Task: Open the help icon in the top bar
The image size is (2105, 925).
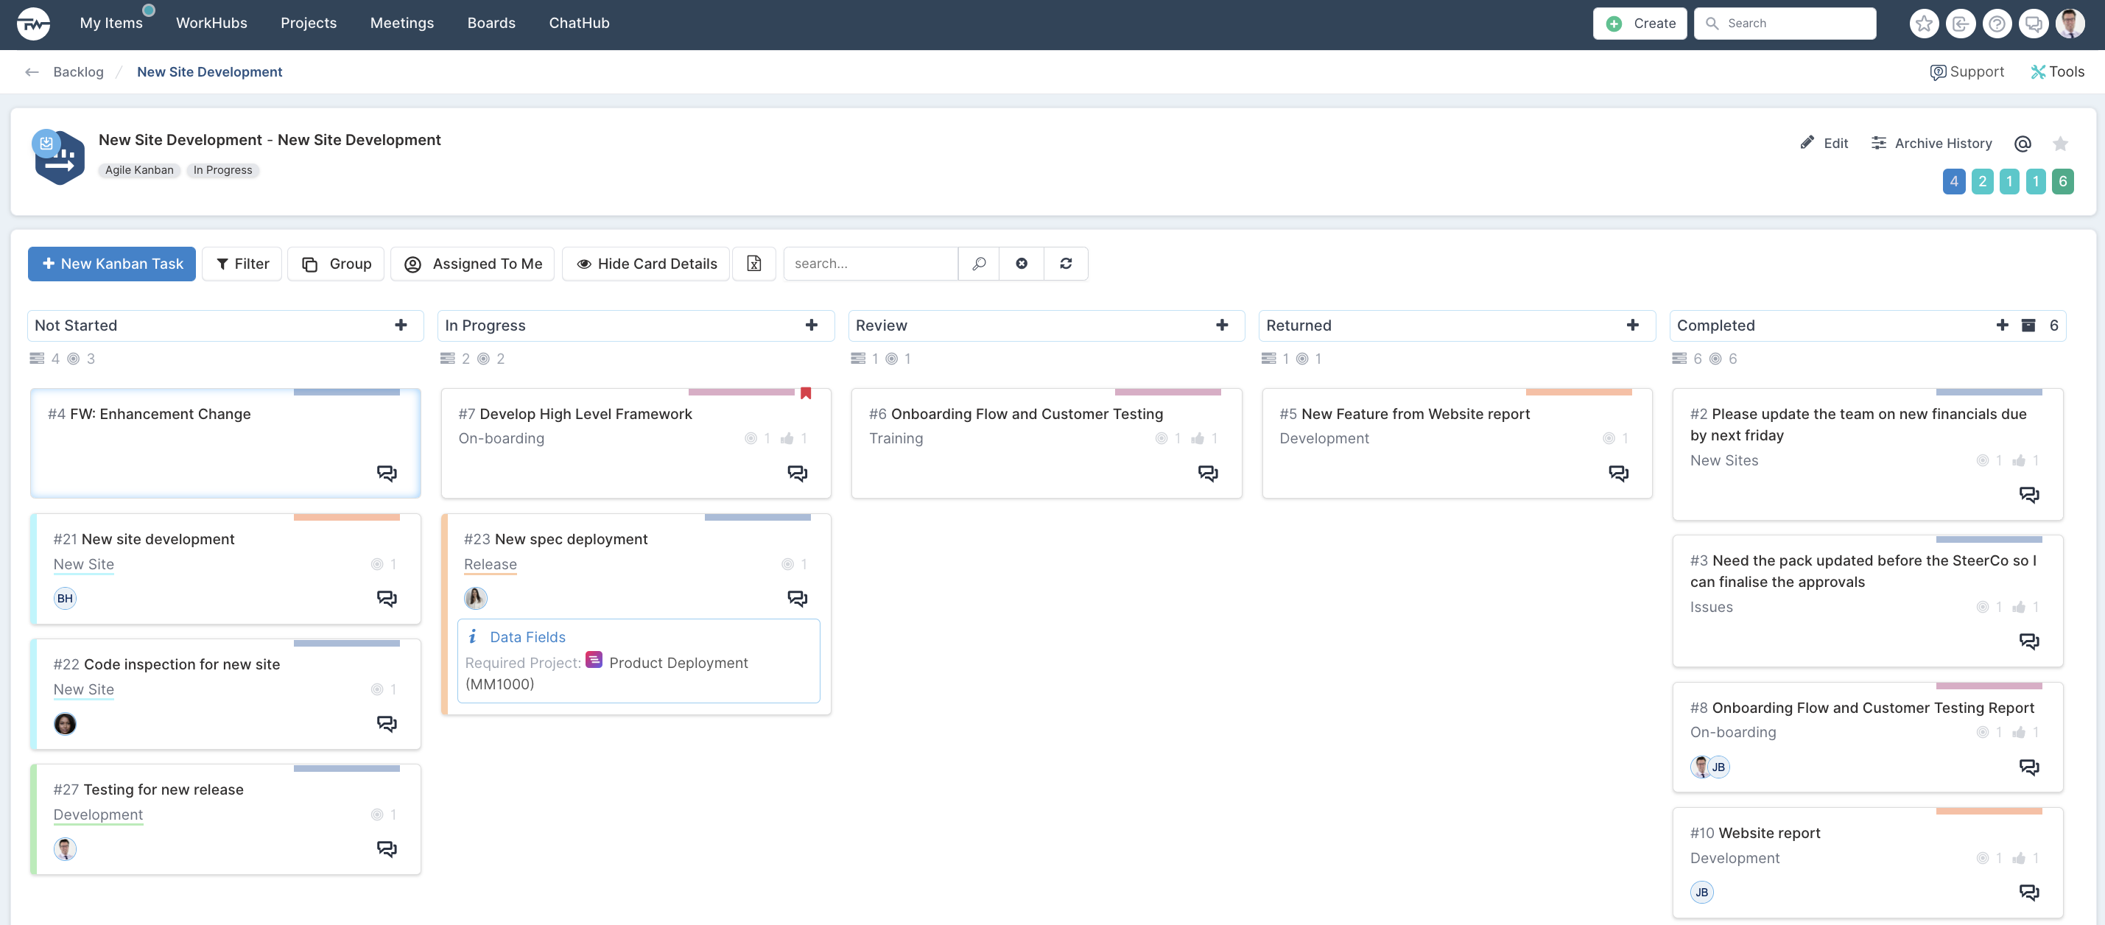Action: pyautogui.click(x=1996, y=24)
